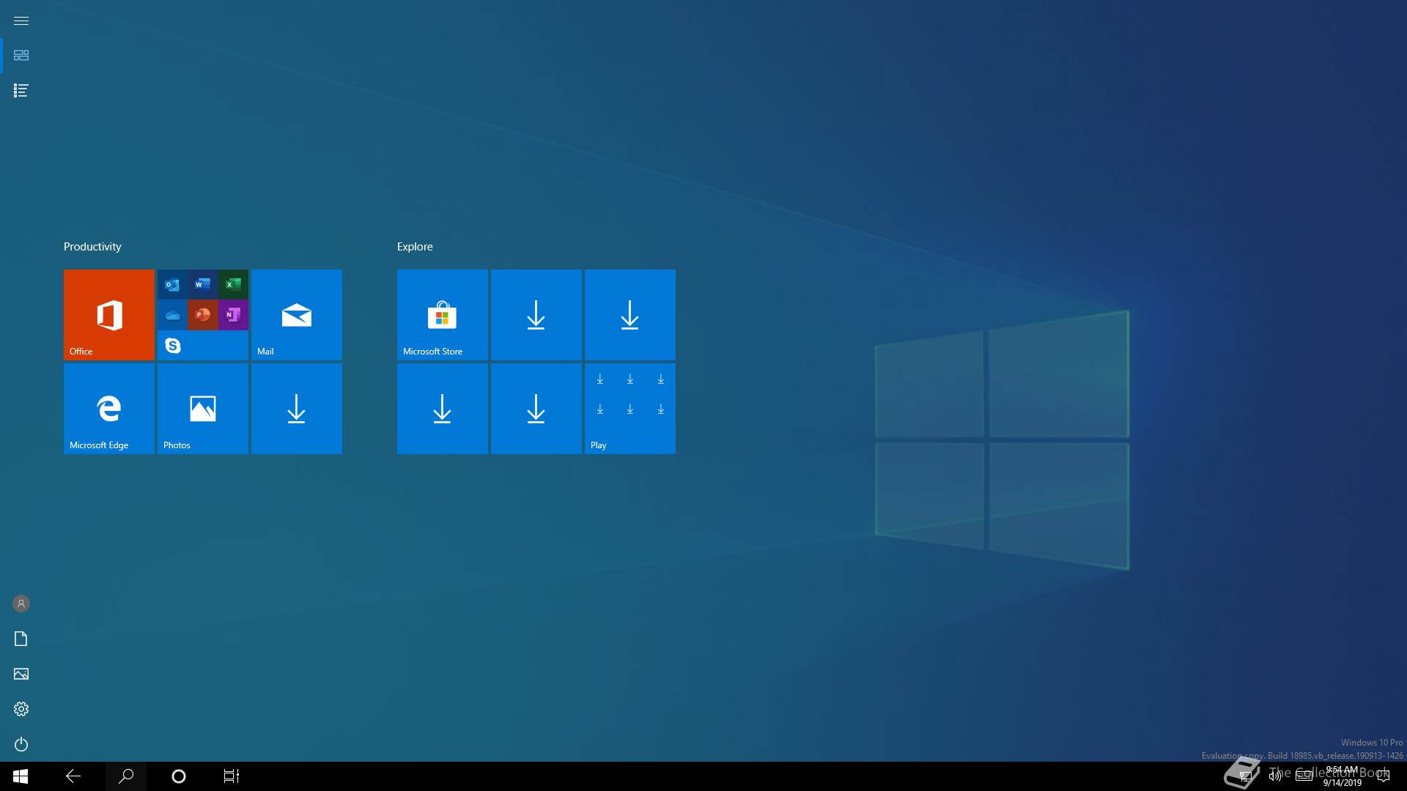Open PowerPoint from the Office folder tile

tap(203, 315)
